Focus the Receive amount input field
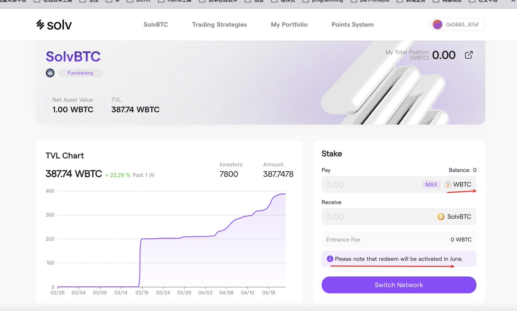Viewport: 517px width, 311px height. point(375,217)
